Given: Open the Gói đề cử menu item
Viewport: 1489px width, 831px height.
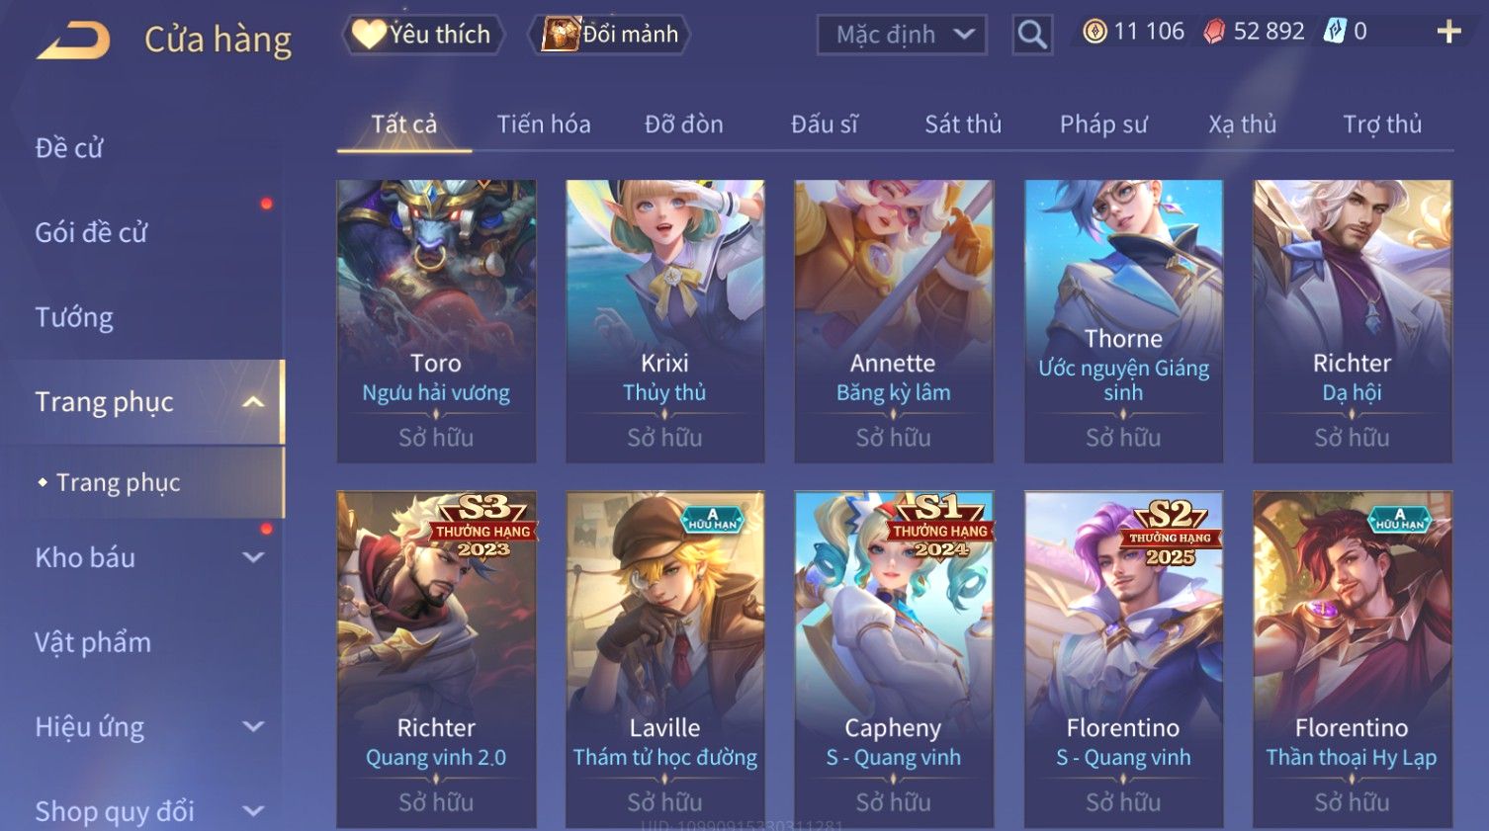Looking at the screenshot, I should pos(91,233).
